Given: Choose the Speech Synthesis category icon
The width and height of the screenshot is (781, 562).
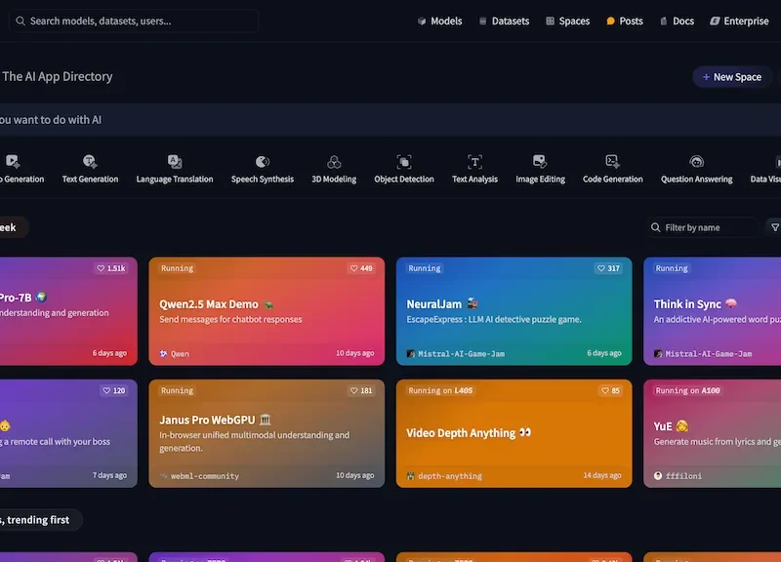Looking at the screenshot, I should (x=262, y=161).
